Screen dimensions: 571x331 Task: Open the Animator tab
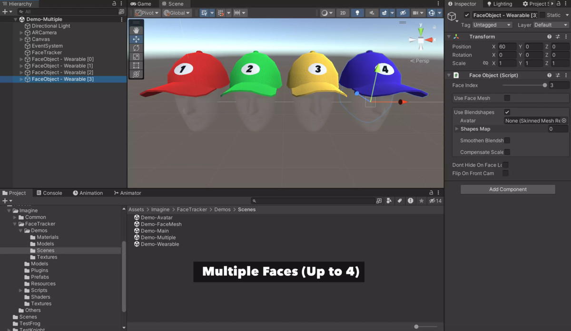pos(127,193)
